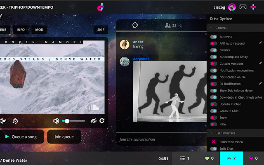Collapse the General section
264x165 pixels.
pyautogui.click(x=212, y=28)
